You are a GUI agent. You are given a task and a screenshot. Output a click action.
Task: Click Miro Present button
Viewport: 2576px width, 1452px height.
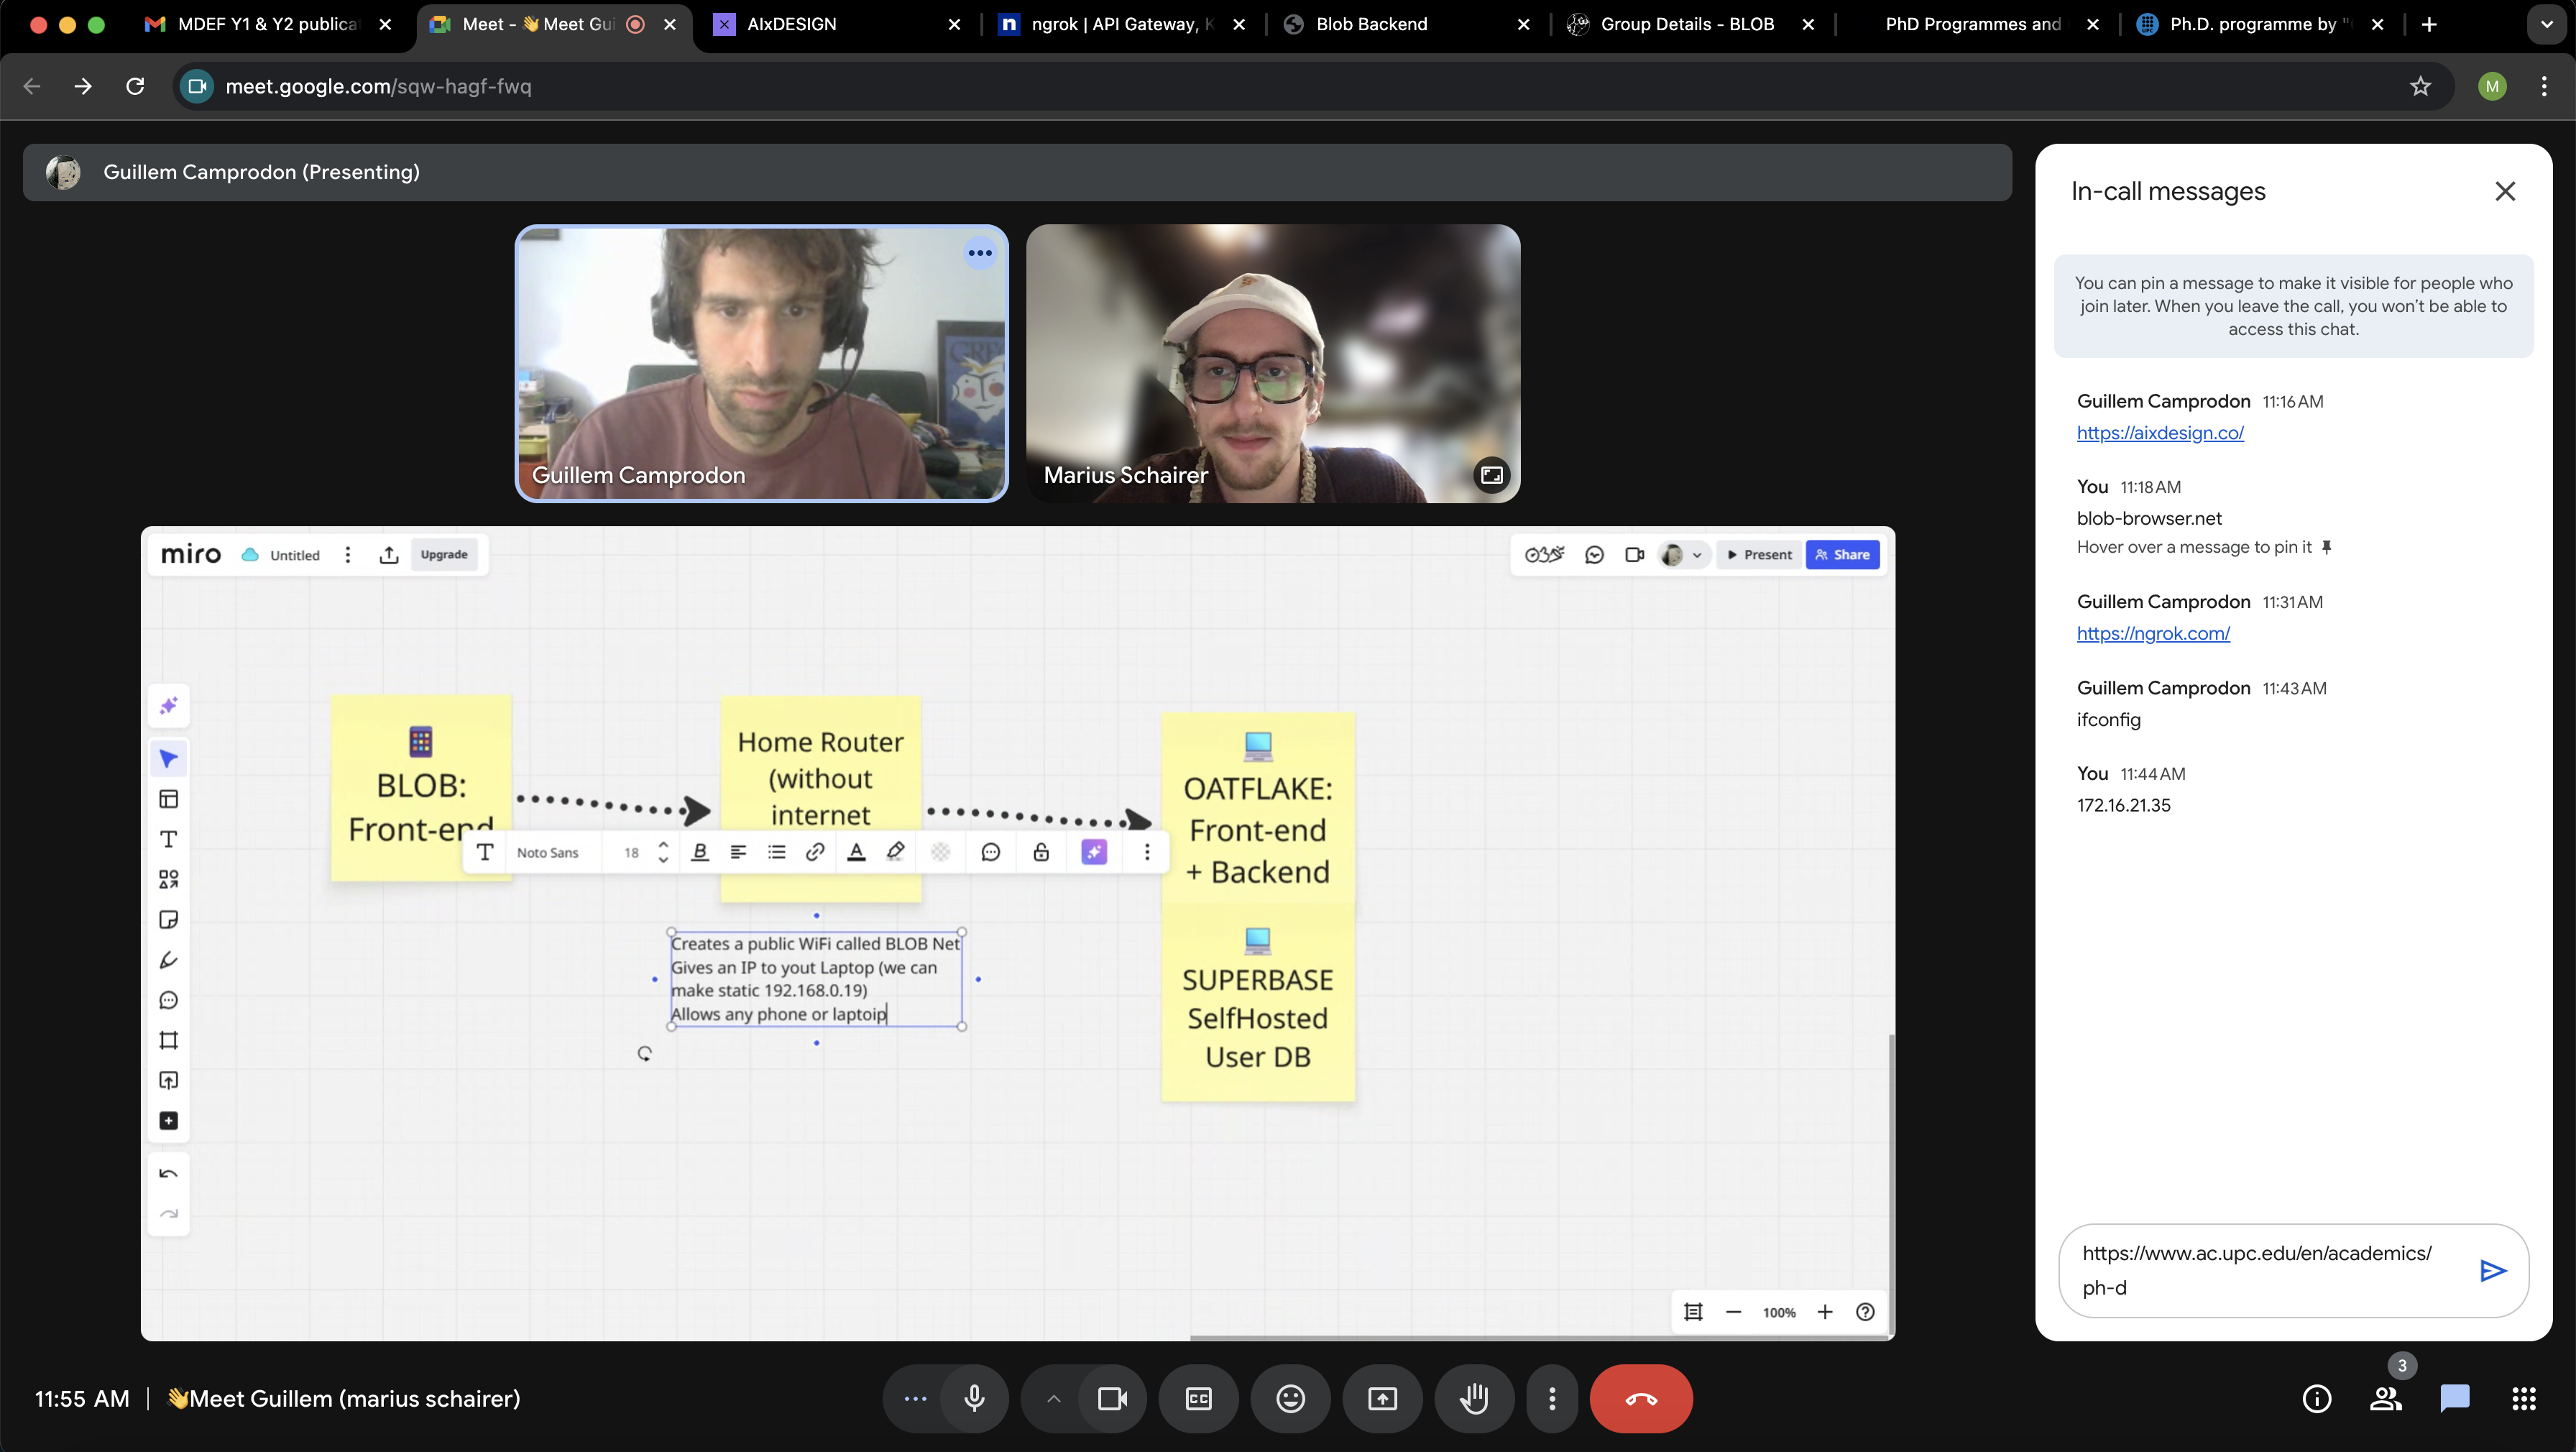(x=1759, y=555)
